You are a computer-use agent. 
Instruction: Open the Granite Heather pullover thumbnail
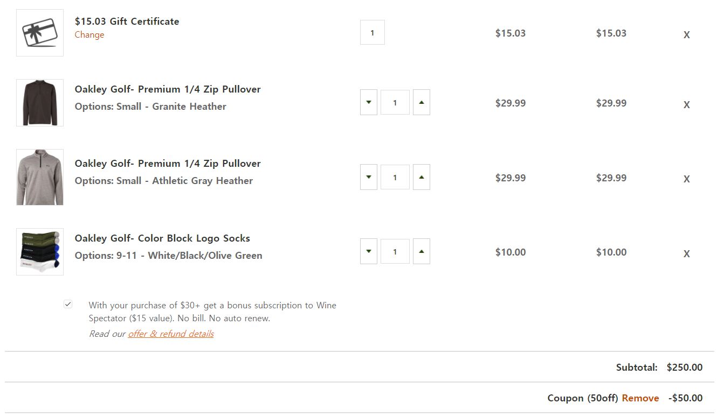coord(40,103)
